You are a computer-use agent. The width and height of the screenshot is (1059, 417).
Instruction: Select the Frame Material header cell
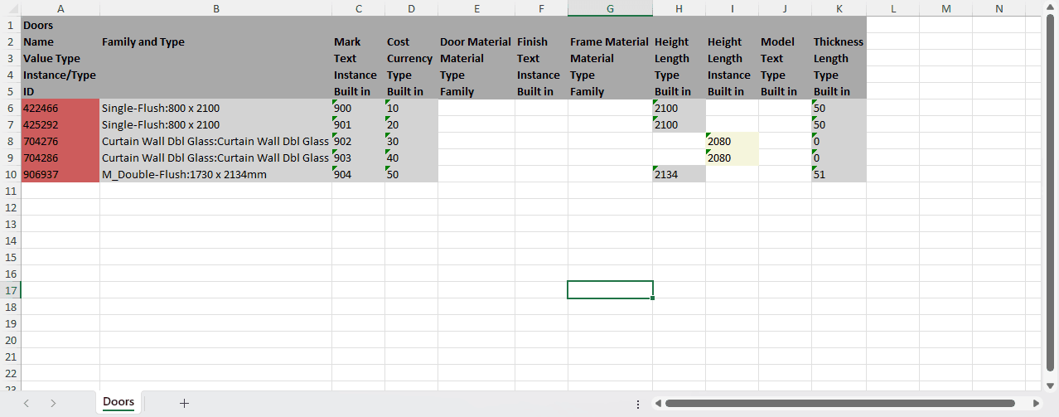(x=610, y=41)
